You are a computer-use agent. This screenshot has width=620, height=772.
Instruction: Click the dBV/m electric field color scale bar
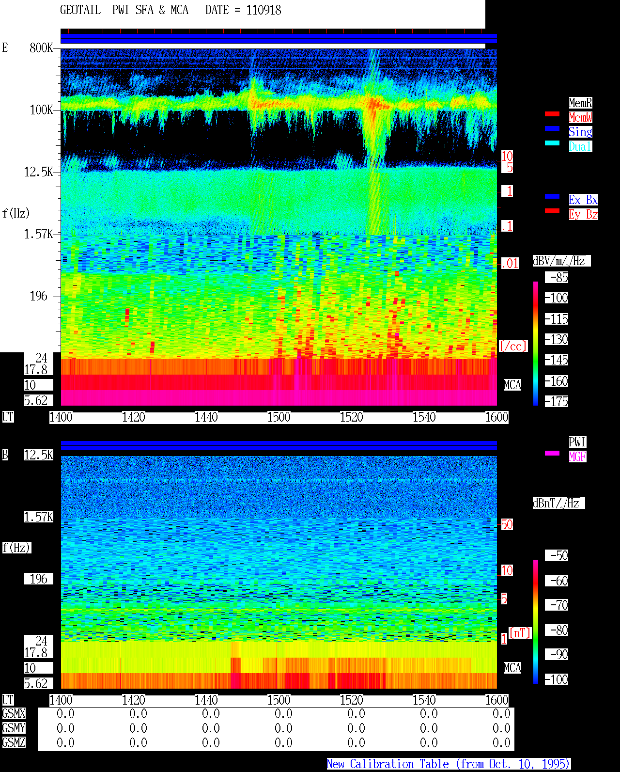pyautogui.click(x=536, y=343)
